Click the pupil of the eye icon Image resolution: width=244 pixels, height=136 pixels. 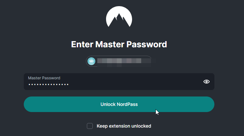[207, 82]
